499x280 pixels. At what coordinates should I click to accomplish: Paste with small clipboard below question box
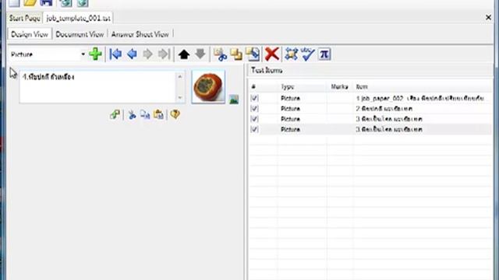(158, 114)
